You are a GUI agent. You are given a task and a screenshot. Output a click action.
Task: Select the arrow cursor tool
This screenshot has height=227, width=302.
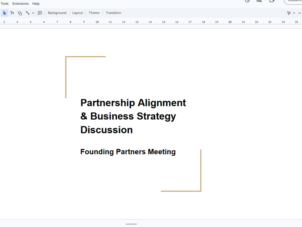5,13
